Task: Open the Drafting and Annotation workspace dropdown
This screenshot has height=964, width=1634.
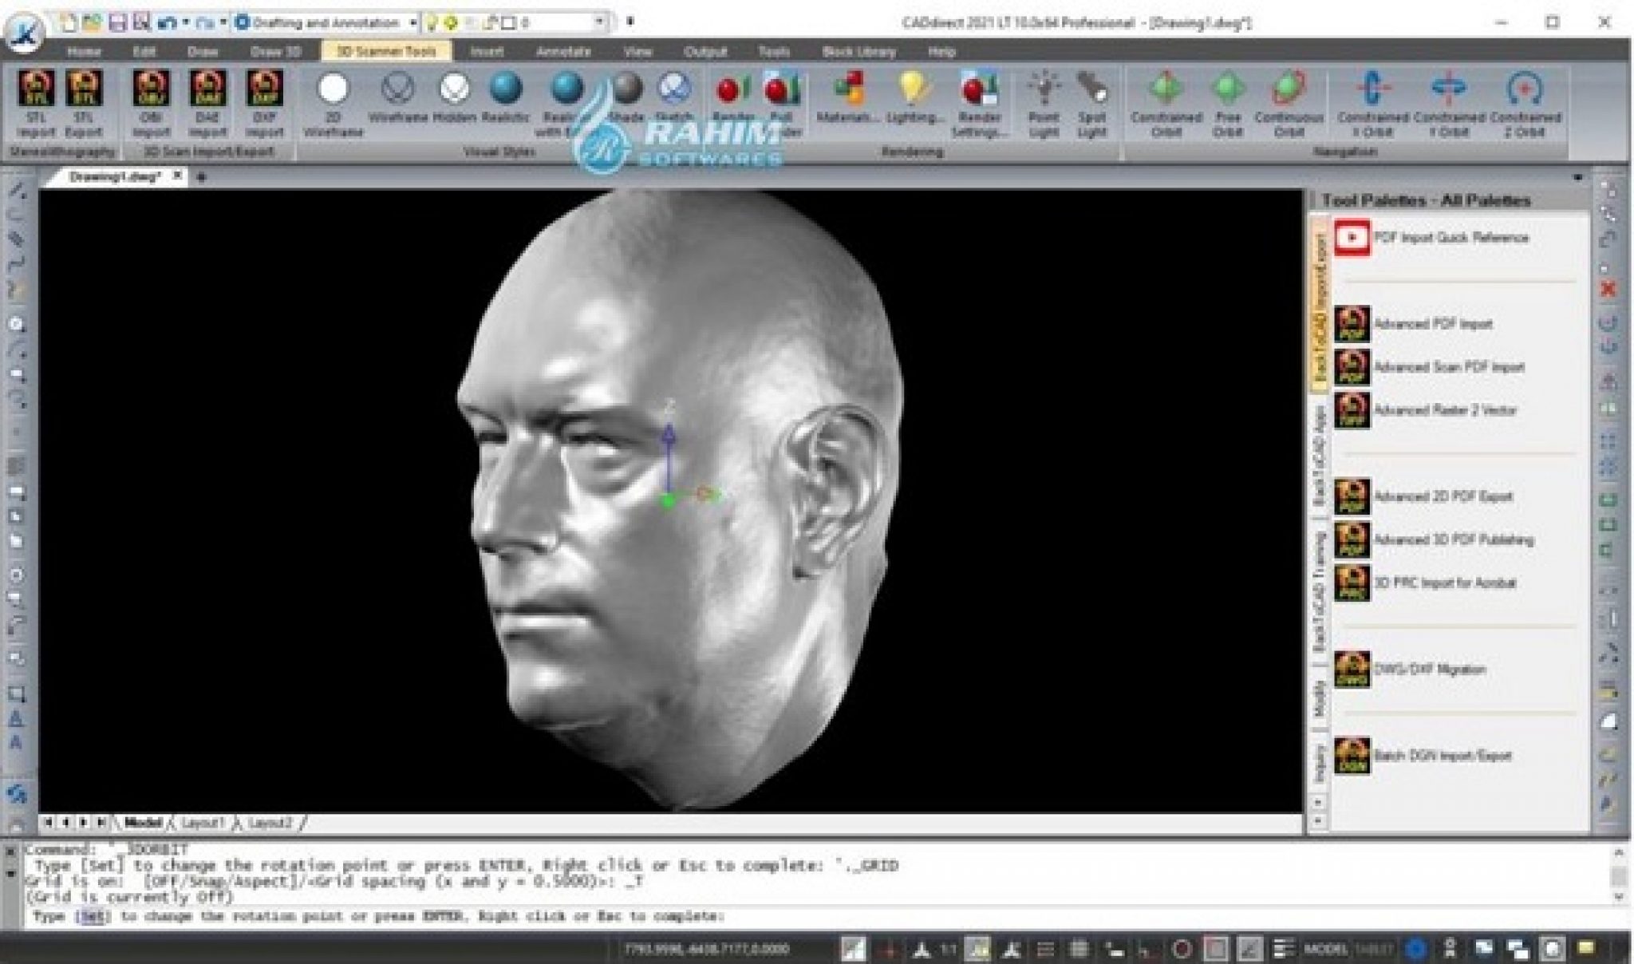Action: click(x=412, y=23)
